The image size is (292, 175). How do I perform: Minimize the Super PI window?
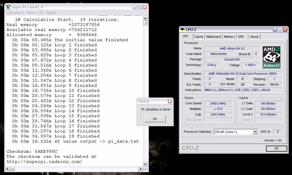pyautogui.click(x=135, y=7)
